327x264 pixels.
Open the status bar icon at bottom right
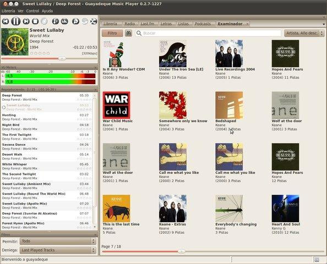(317, 260)
